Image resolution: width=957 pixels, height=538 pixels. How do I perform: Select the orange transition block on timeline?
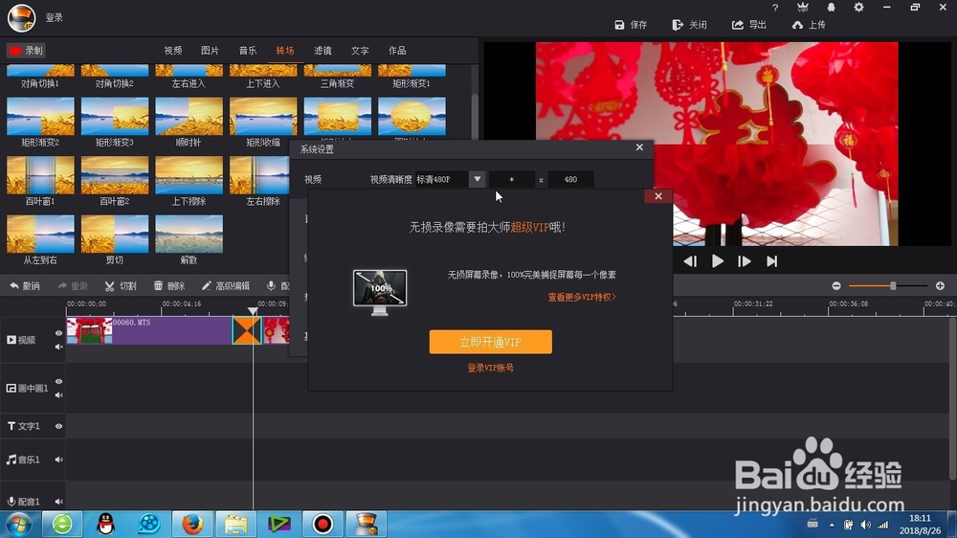tap(247, 330)
